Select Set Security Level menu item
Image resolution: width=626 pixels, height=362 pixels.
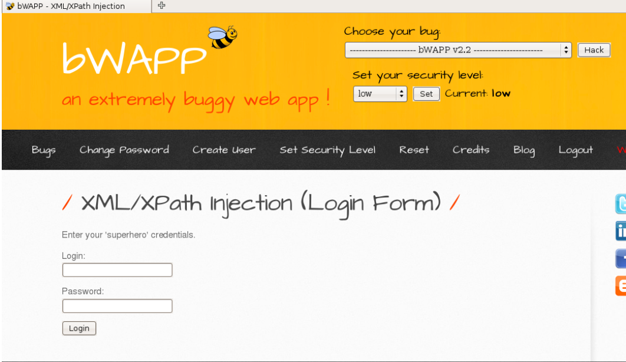(327, 150)
